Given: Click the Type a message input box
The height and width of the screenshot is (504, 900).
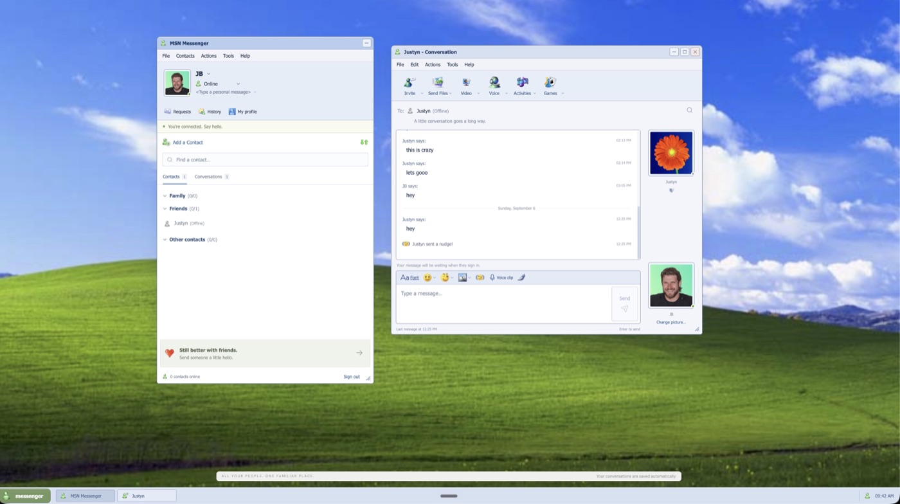Looking at the screenshot, I should click(x=503, y=303).
